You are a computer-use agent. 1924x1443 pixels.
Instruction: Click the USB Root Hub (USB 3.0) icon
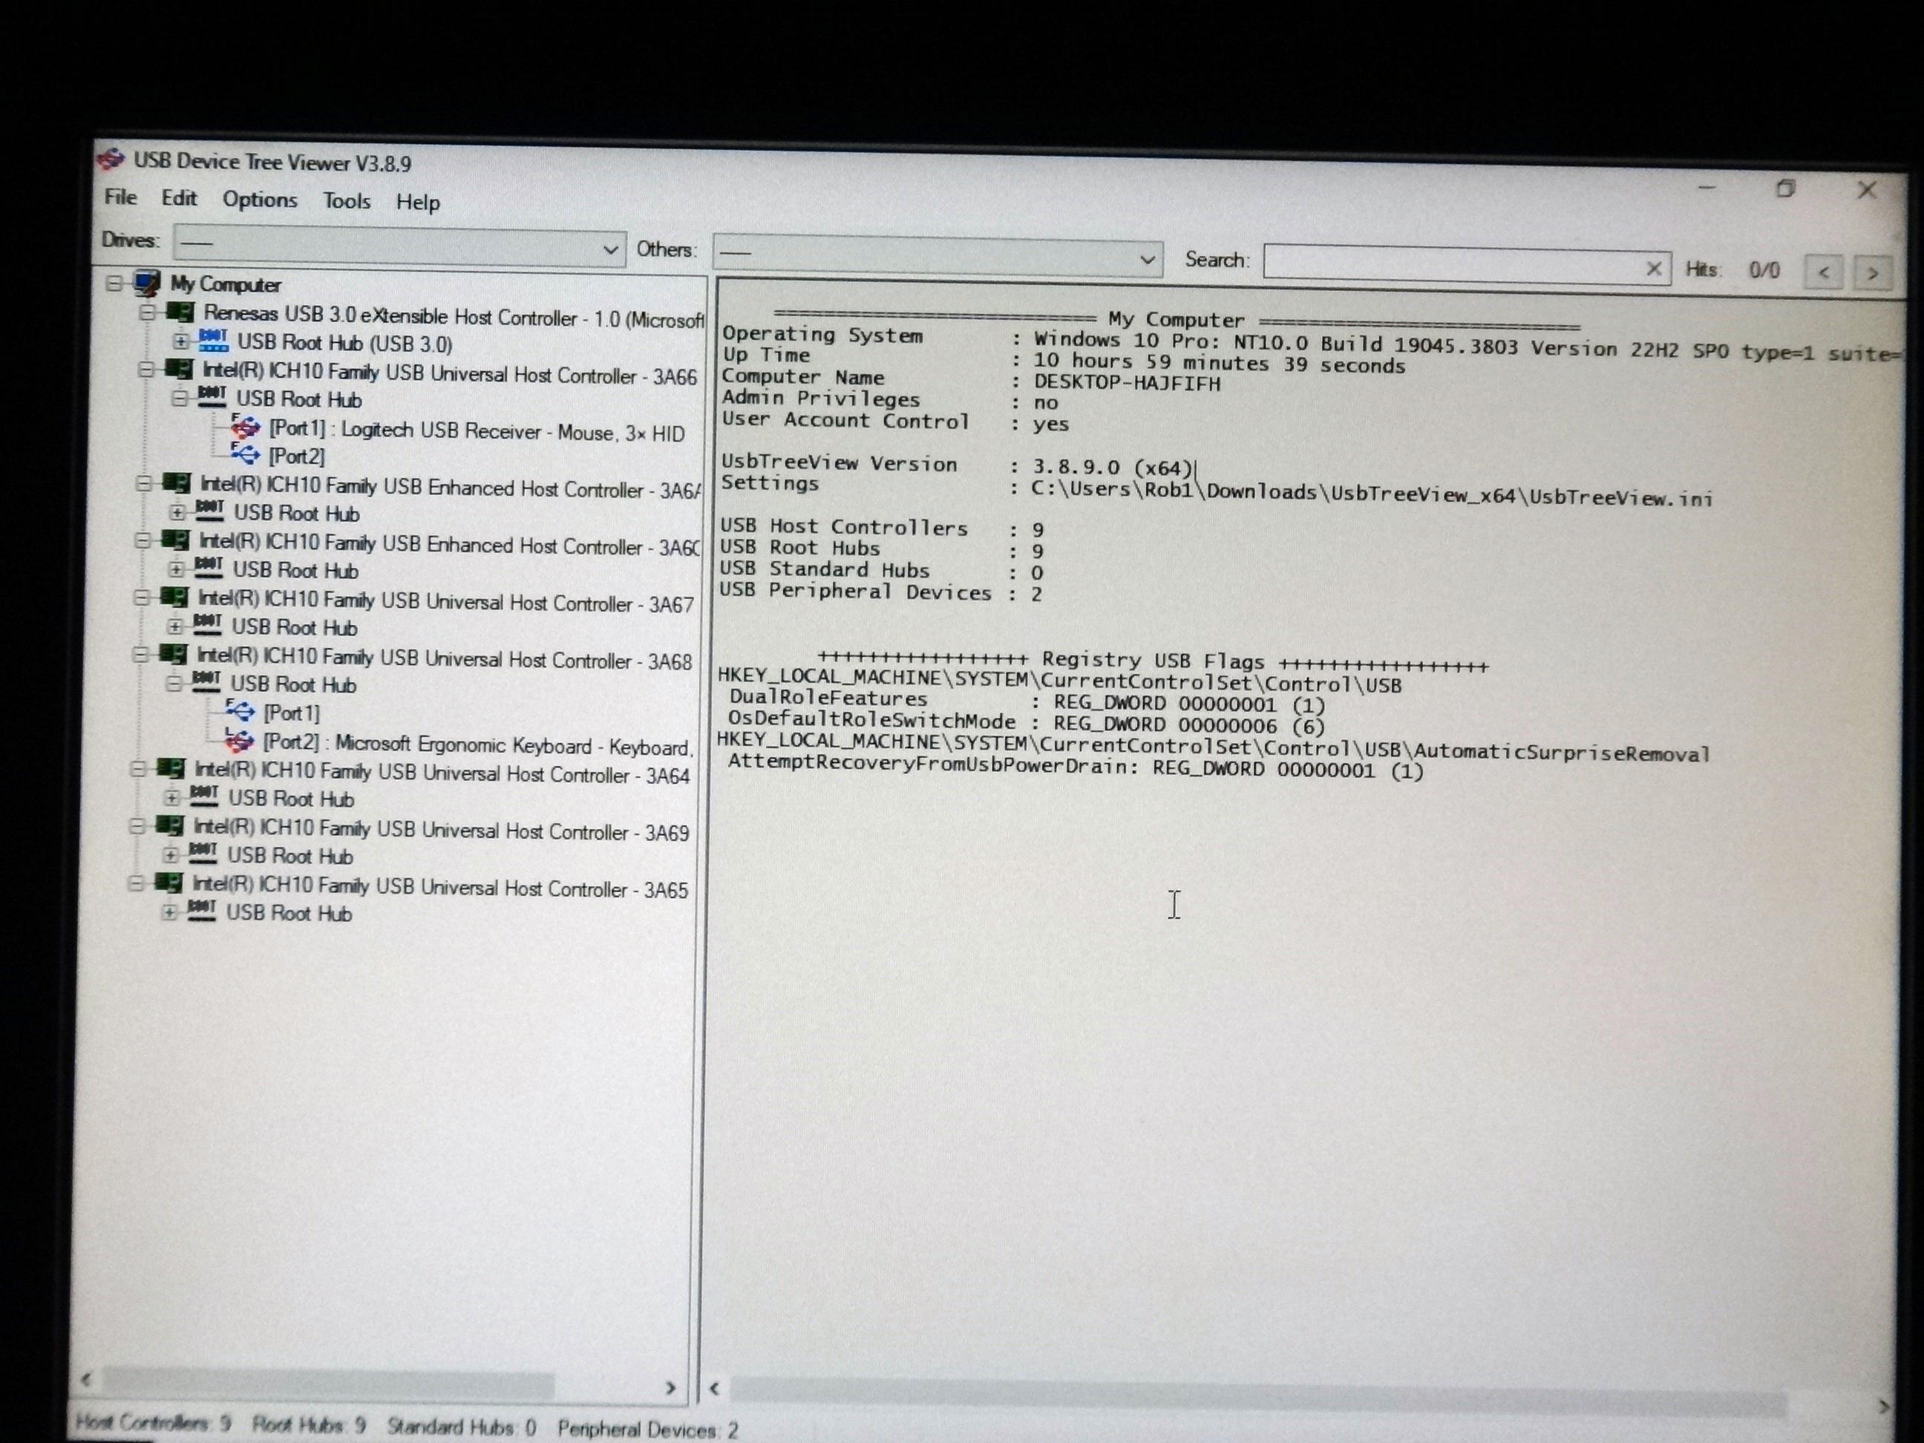(213, 340)
